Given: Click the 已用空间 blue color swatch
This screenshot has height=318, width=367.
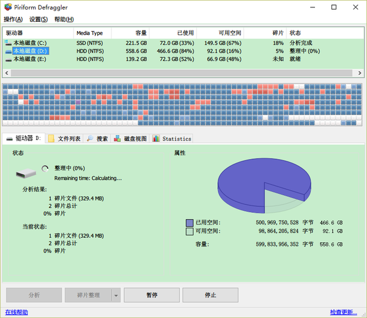Looking at the screenshot, I should pos(190,223).
